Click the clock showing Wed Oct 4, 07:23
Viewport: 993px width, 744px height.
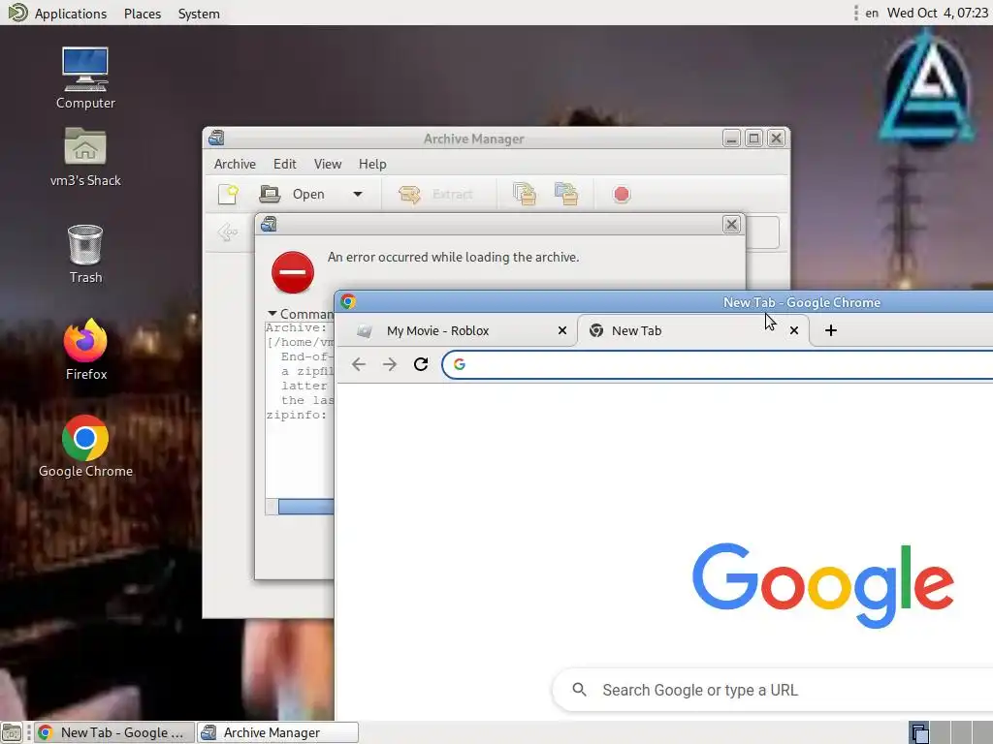938,14
